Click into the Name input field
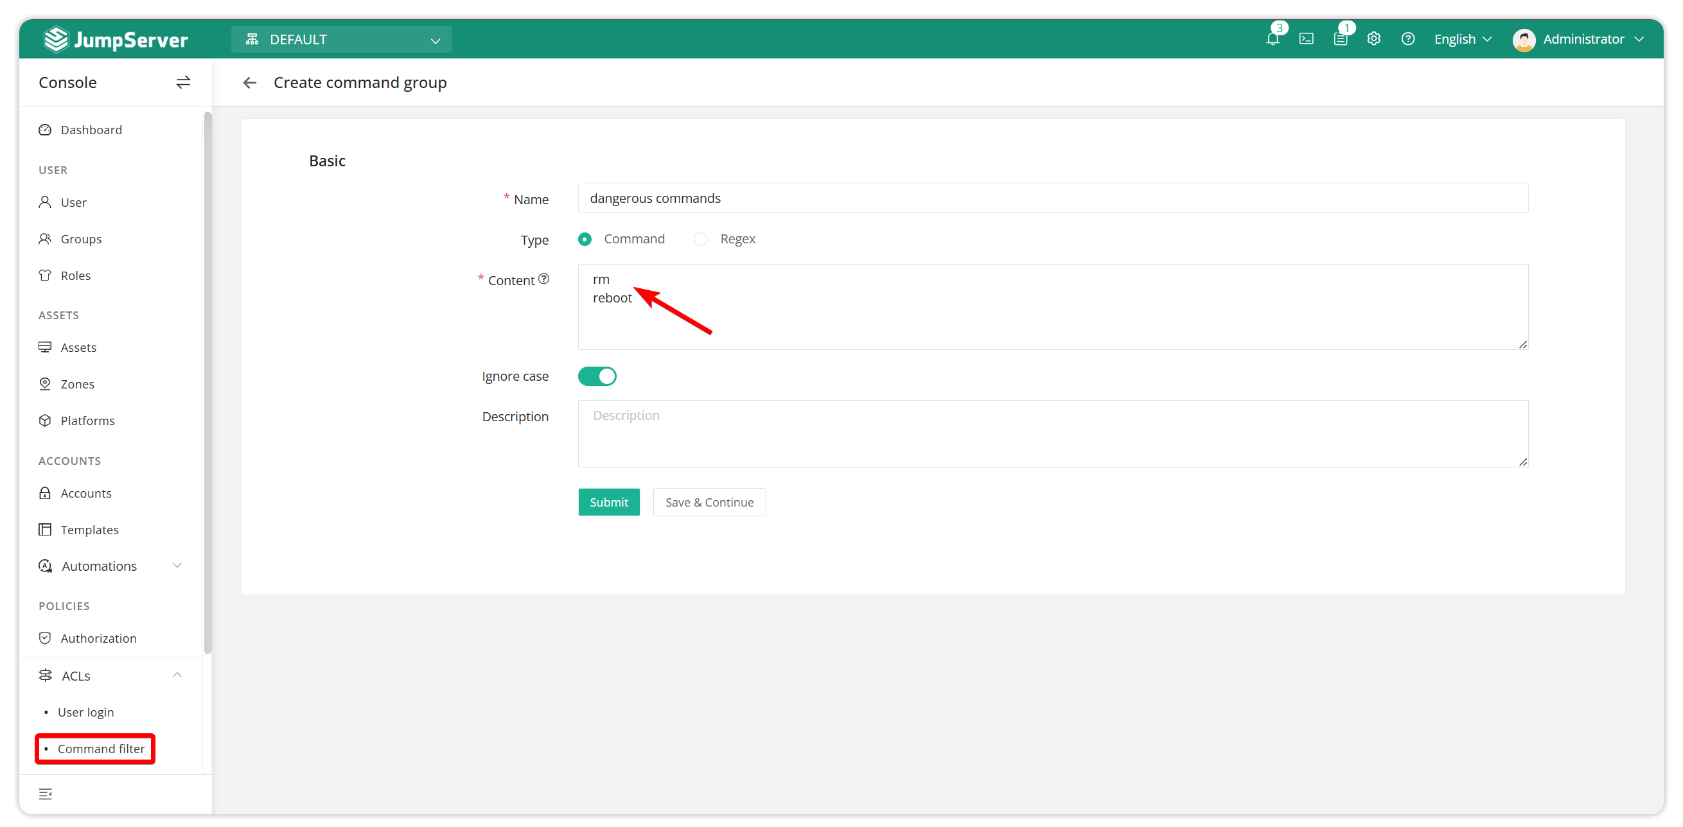Image resolution: width=1683 pixels, height=827 pixels. 1053,198
